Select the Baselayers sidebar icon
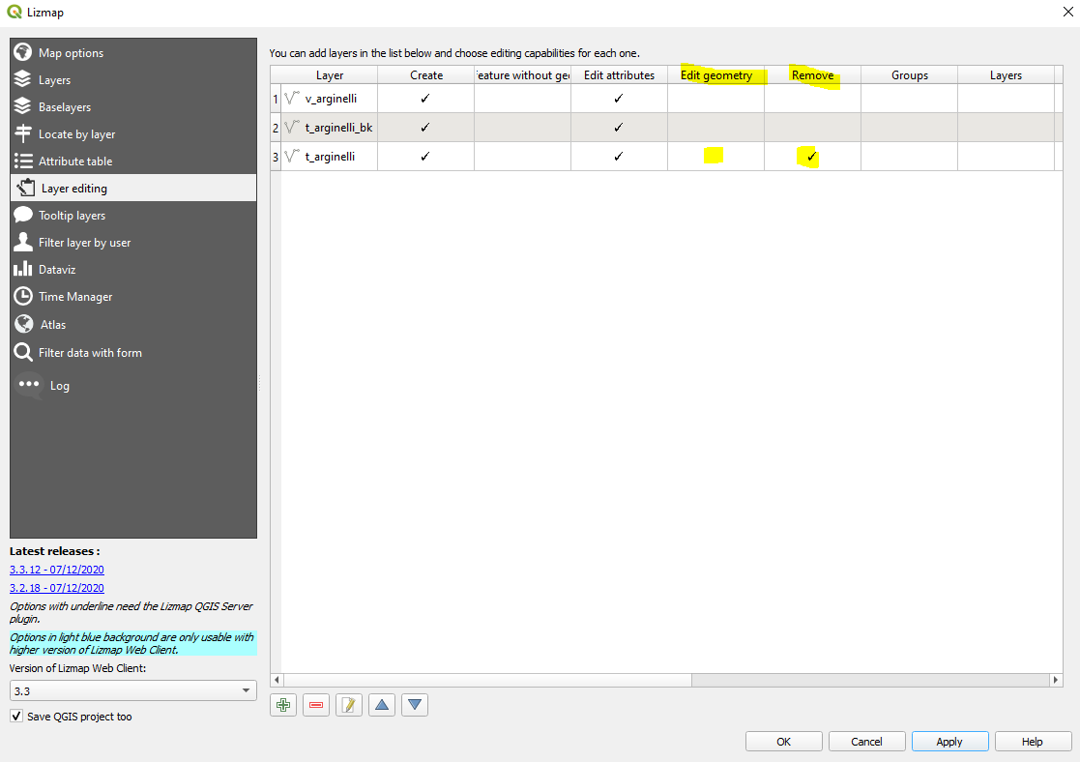 pos(63,106)
